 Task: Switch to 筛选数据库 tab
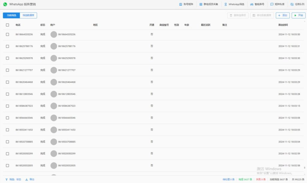[28, 15]
